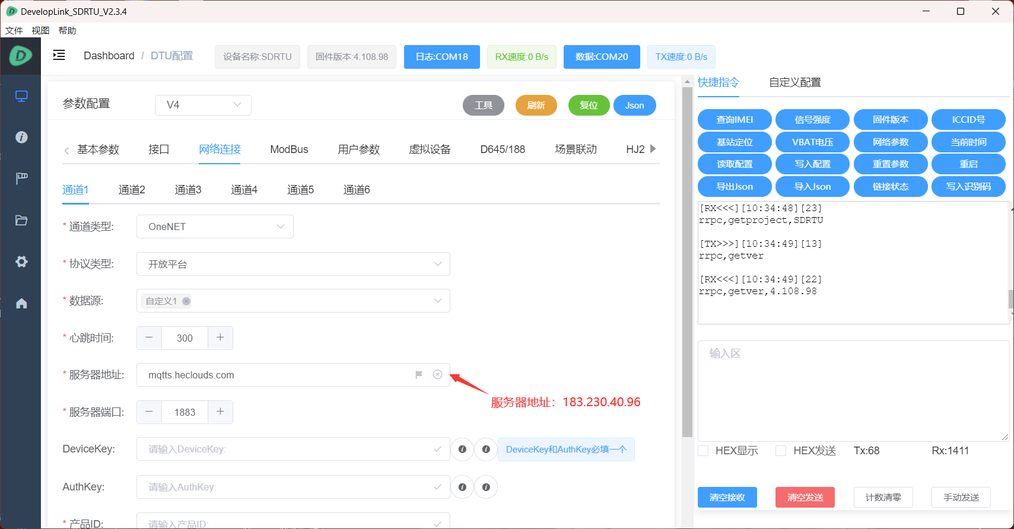This screenshot has width=1014, height=529.
Task: Open the 数据源 dropdown
Action: [x=293, y=301]
